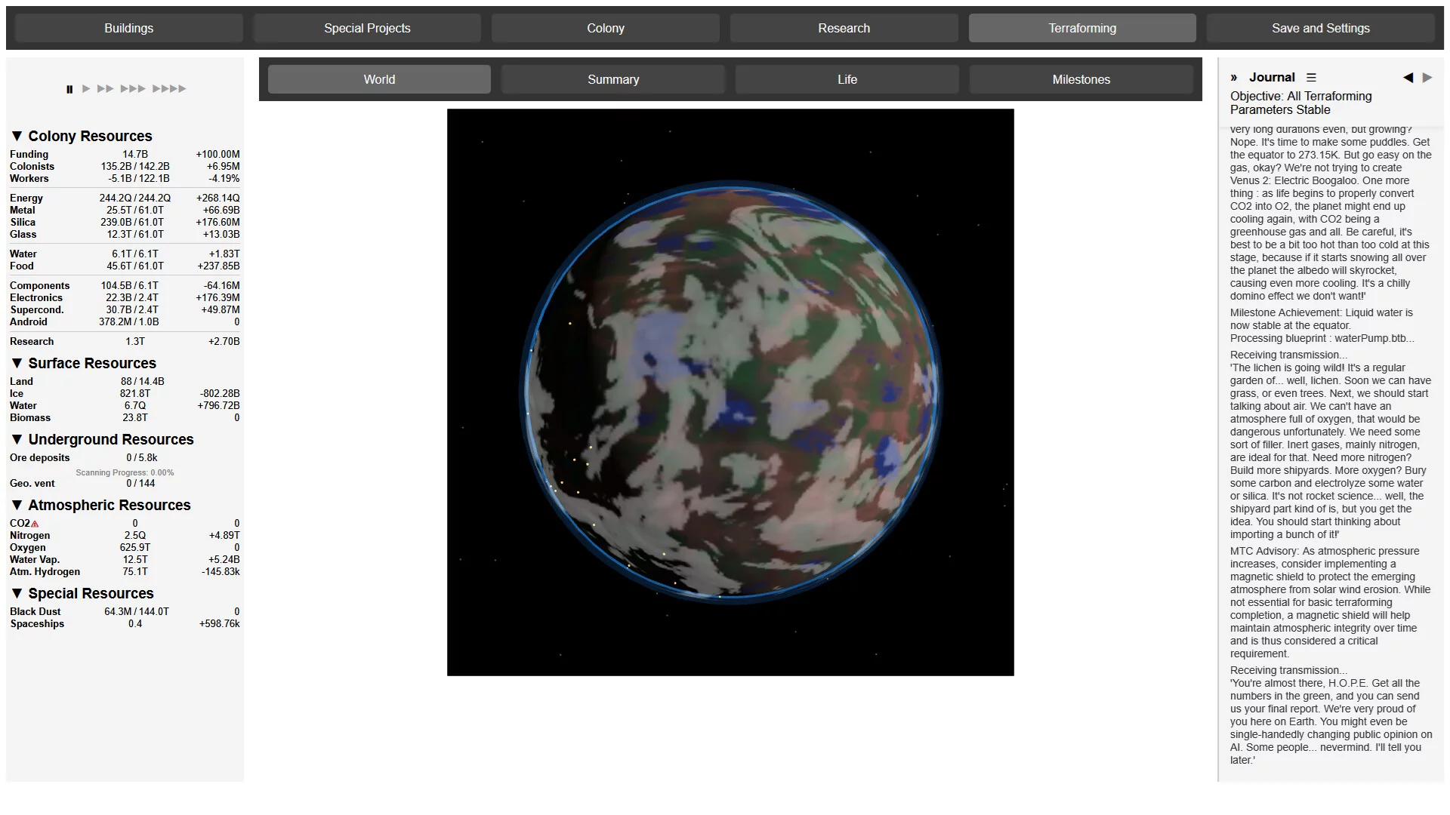
Task: Switch to the Life subtab
Action: pos(847,79)
